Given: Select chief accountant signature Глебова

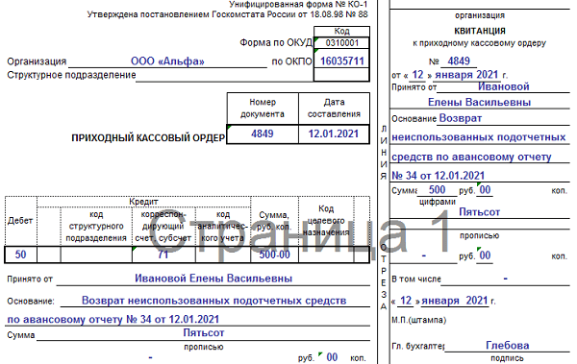Looking at the screenshot, I should [x=508, y=345].
